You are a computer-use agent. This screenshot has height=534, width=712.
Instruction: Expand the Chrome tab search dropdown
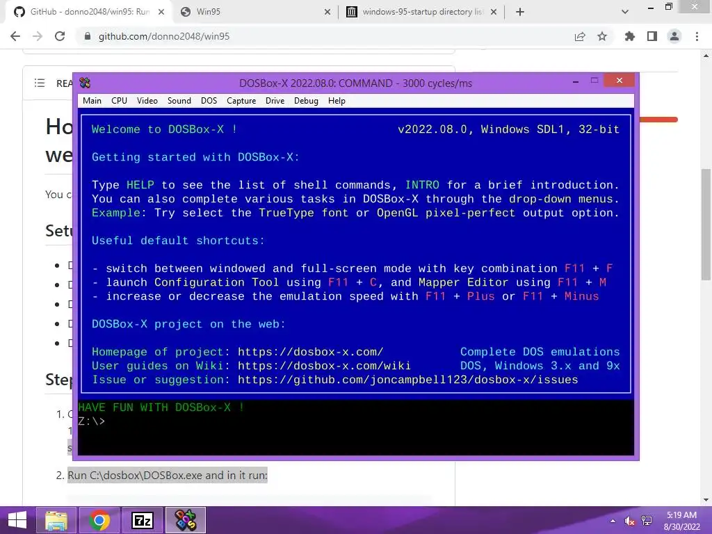pyautogui.click(x=625, y=12)
